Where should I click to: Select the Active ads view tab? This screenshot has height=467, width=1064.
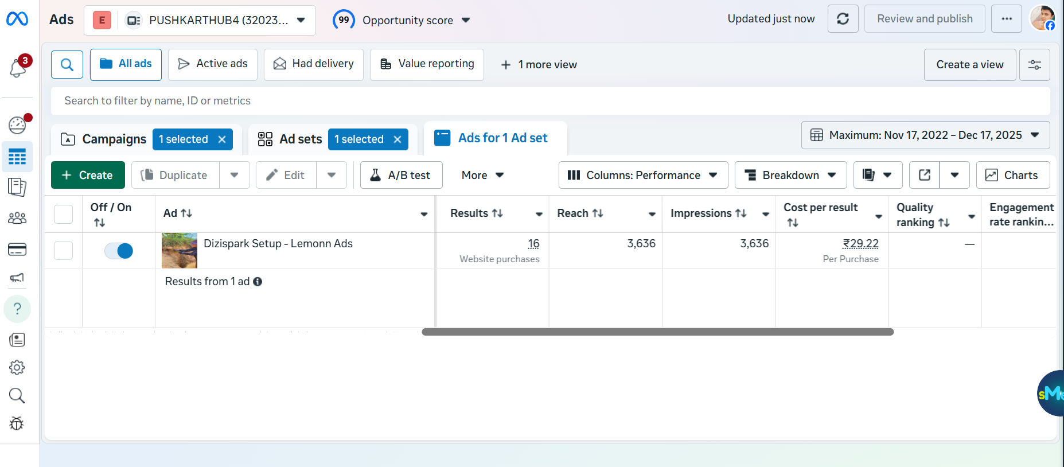point(213,64)
